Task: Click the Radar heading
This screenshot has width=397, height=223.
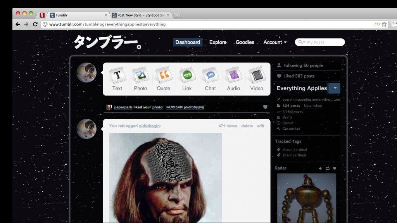Action: click(x=281, y=168)
